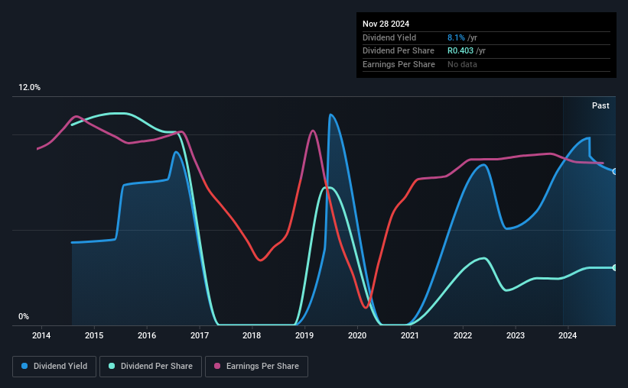Click the pink Earnings Per Share legend dot
This screenshot has height=388, width=628.
pyautogui.click(x=217, y=366)
